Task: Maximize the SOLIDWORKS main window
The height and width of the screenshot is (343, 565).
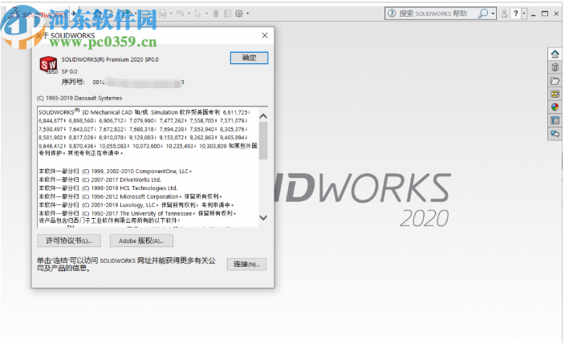Action: [x=545, y=14]
